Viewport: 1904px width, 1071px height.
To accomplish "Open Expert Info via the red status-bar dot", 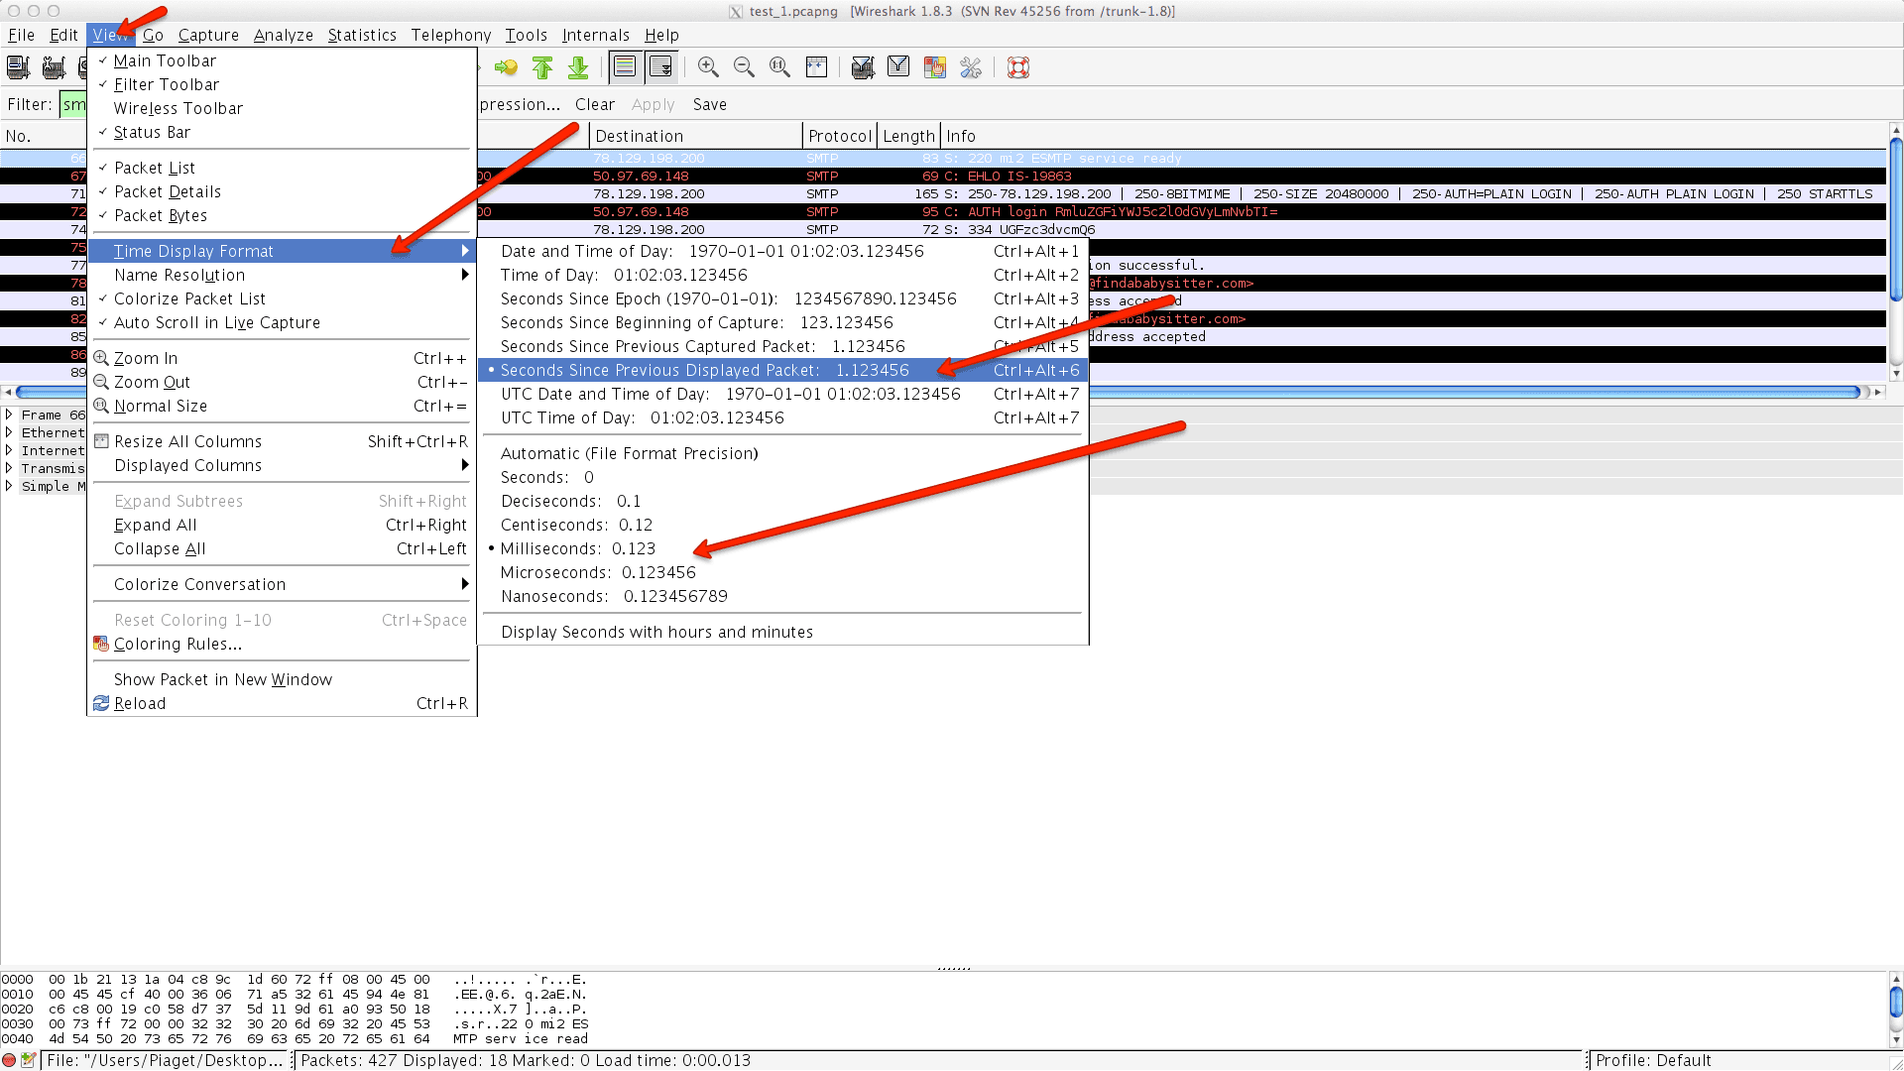I will point(11,1060).
